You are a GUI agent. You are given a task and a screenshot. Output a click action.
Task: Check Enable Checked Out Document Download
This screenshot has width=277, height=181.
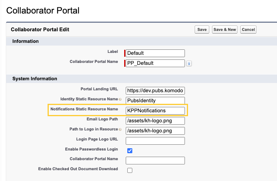(x=130, y=170)
